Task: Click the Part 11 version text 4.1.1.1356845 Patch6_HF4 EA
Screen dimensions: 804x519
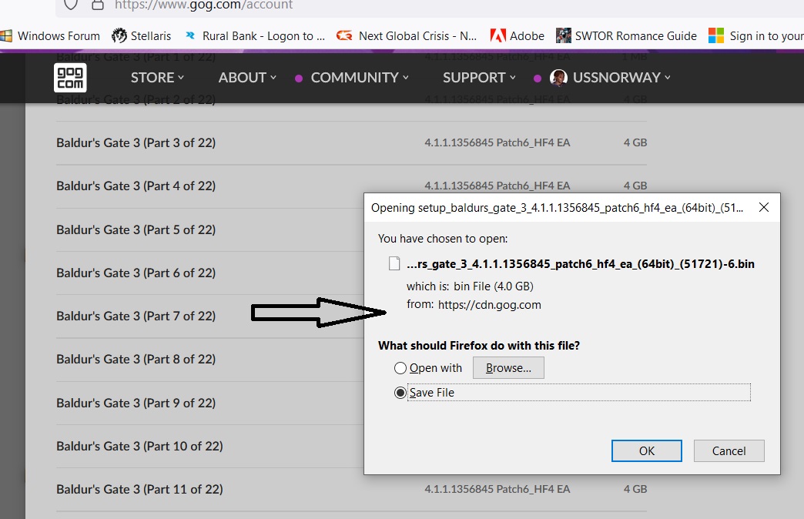Action: click(x=497, y=489)
